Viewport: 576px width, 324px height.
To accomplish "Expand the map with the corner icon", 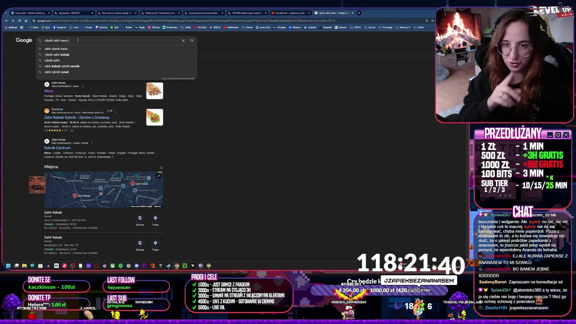I will point(159,176).
